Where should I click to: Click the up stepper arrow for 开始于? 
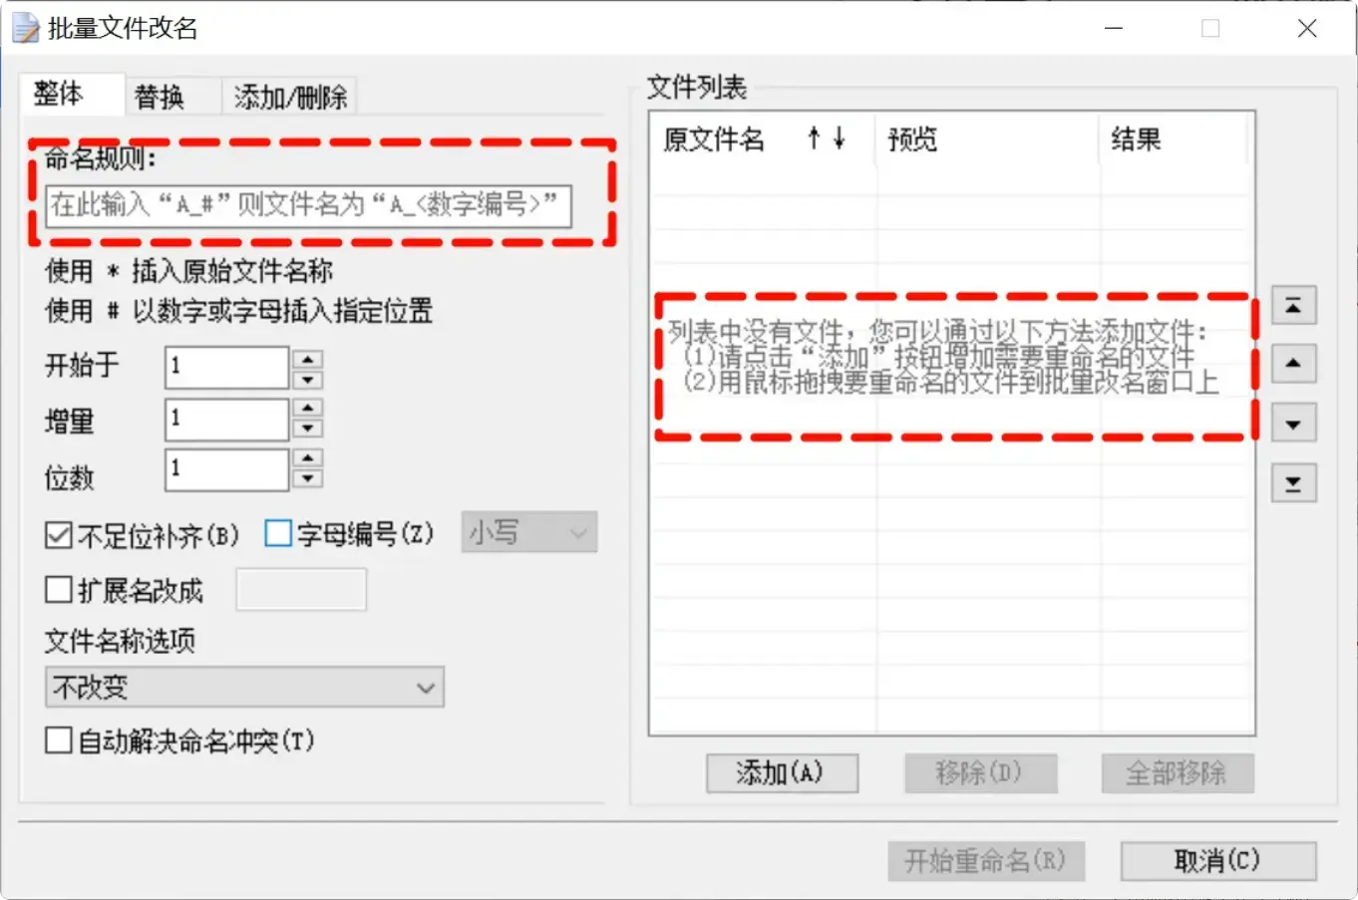pyautogui.click(x=306, y=357)
